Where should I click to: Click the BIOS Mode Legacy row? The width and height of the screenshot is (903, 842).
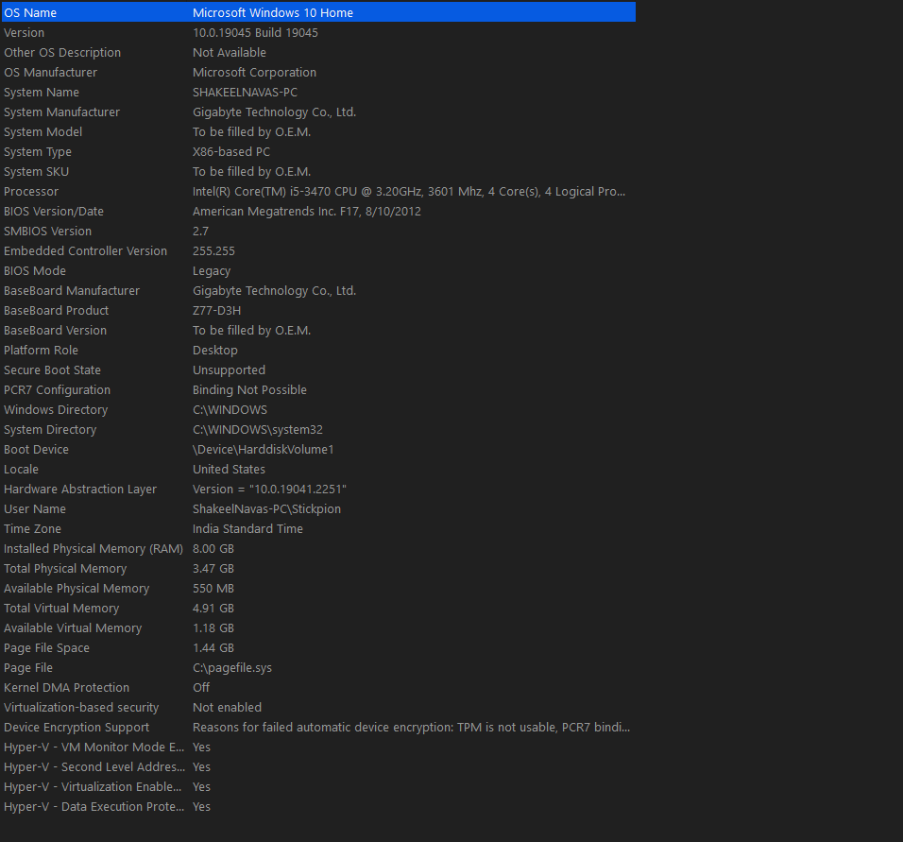point(318,270)
